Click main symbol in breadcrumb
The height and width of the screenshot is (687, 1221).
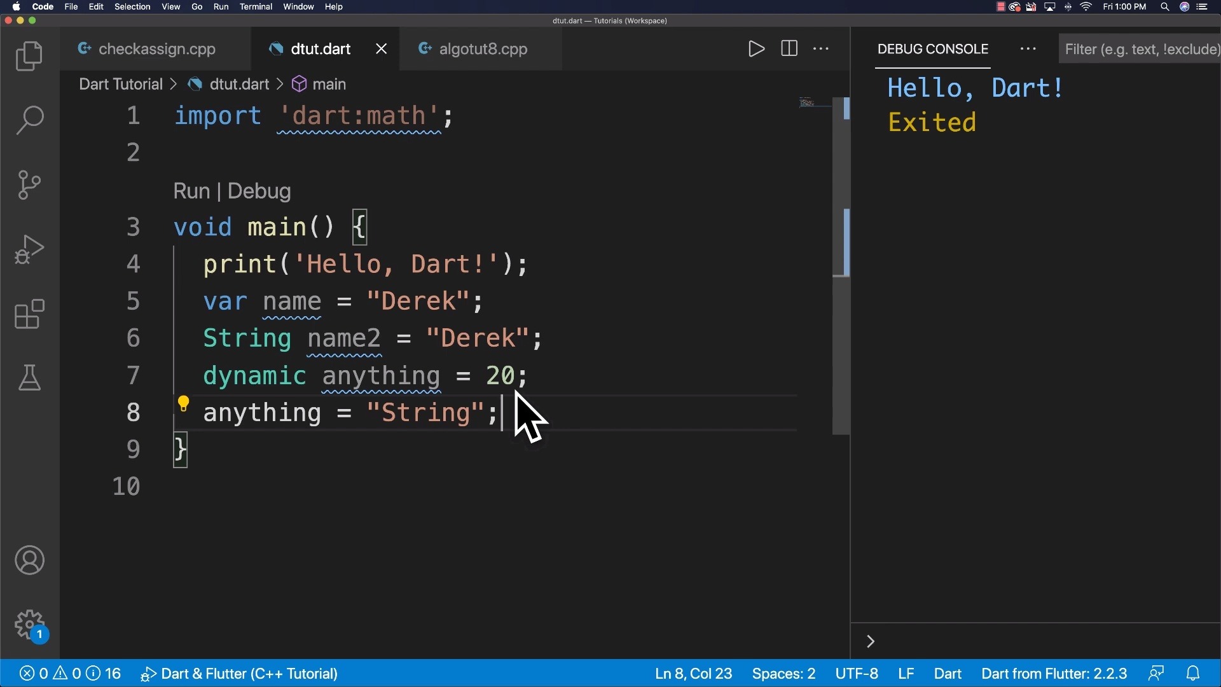319,85
